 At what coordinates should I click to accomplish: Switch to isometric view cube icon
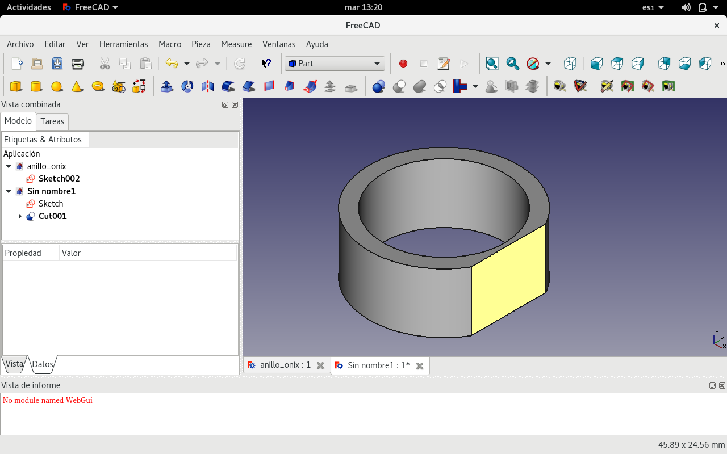pos(570,64)
